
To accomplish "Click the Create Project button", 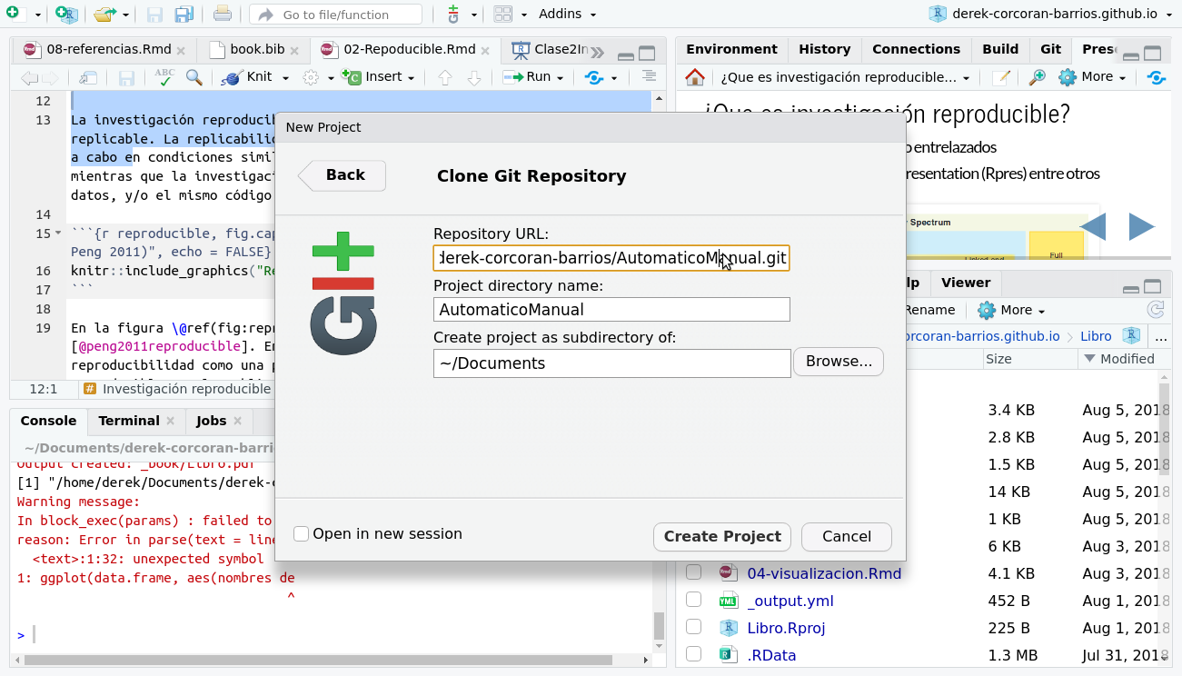I will 721,536.
